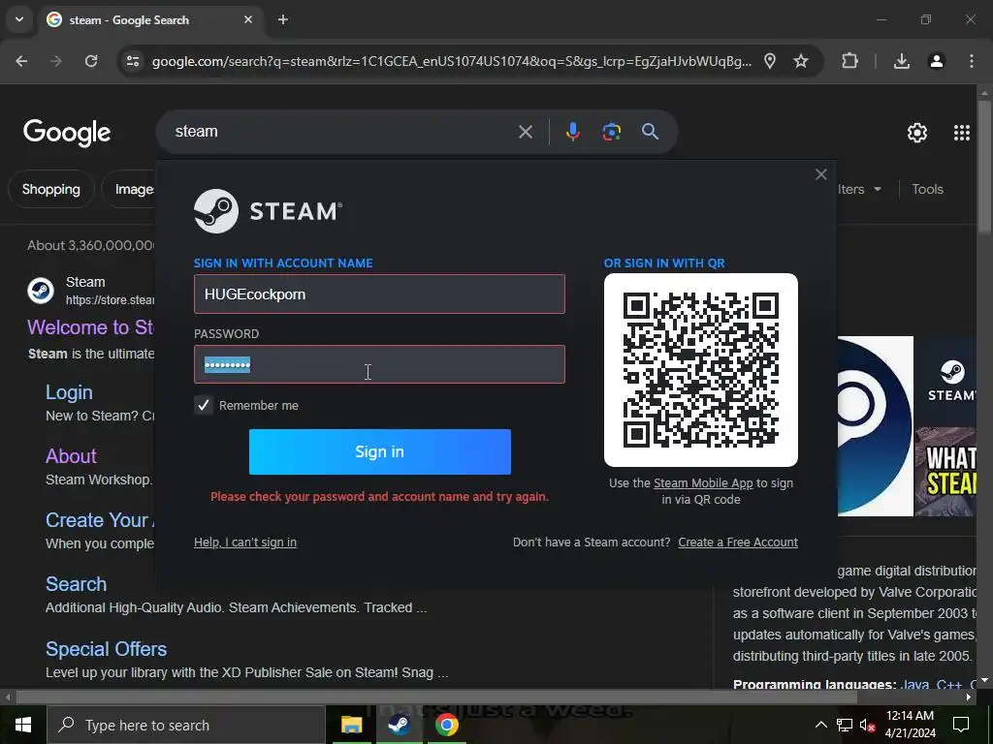Image resolution: width=993 pixels, height=744 pixels.
Task: Click the location pin icon in address bar
Action: [769, 61]
